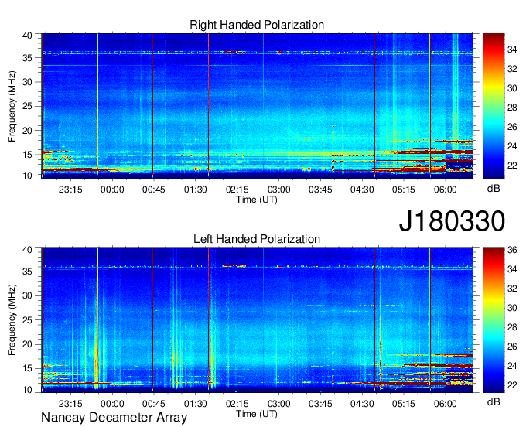Click "26" on the Right Handed color bar scale
The image size is (526, 427).
pyautogui.click(x=512, y=127)
